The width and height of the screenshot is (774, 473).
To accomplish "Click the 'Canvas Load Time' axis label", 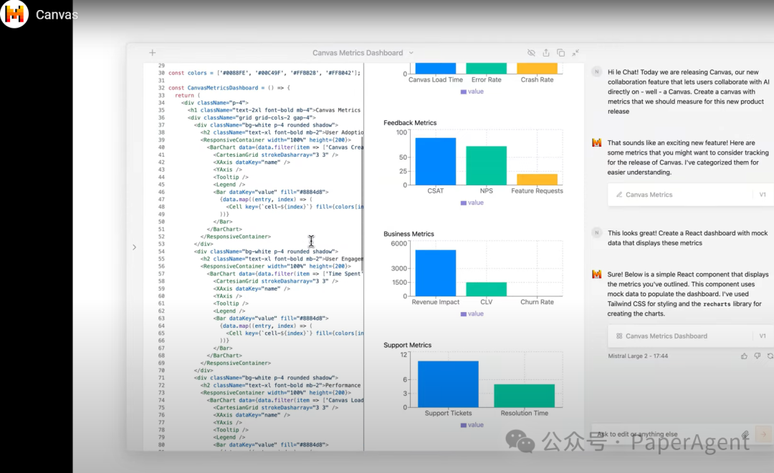I will coord(436,80).
